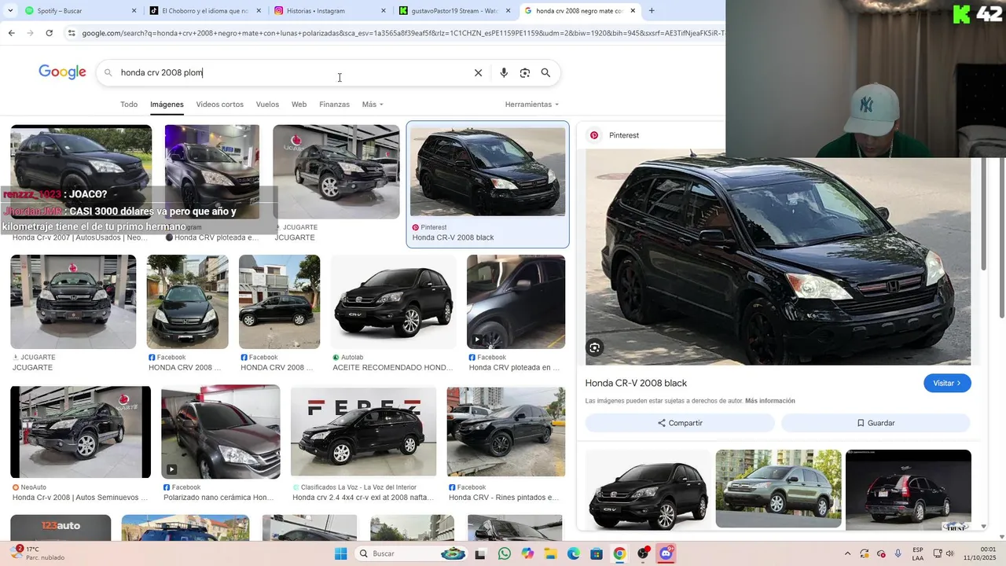This screenshot has width=1006, height=566.
Task: Click the Google search input field
Action: pyautogui.click(x=291, y=72)
